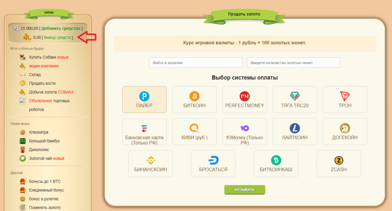The image size is (392, 211).
Task: Click the yellow Binance Coin logo
Action: 151,160
